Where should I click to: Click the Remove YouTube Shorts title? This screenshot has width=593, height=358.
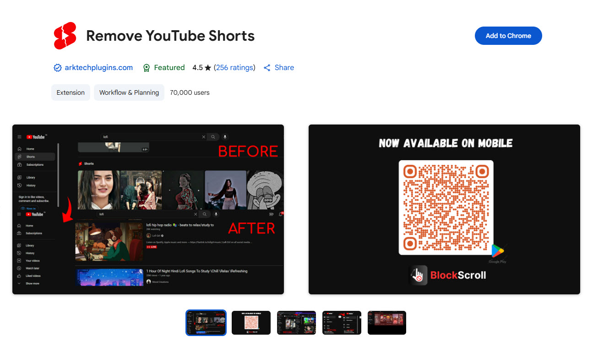pos(170,36)
